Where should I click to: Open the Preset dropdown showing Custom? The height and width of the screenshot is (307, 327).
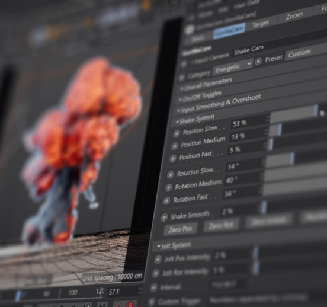tap(306, 52)
